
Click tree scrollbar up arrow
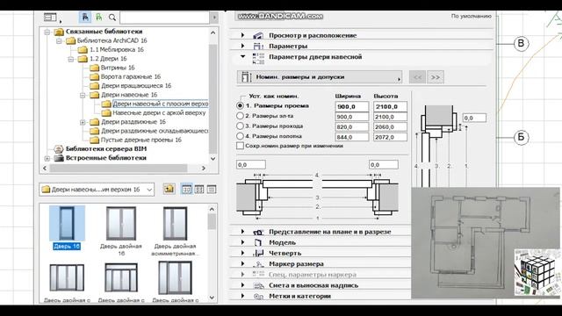pyautogui.click(x=213, y=32)
